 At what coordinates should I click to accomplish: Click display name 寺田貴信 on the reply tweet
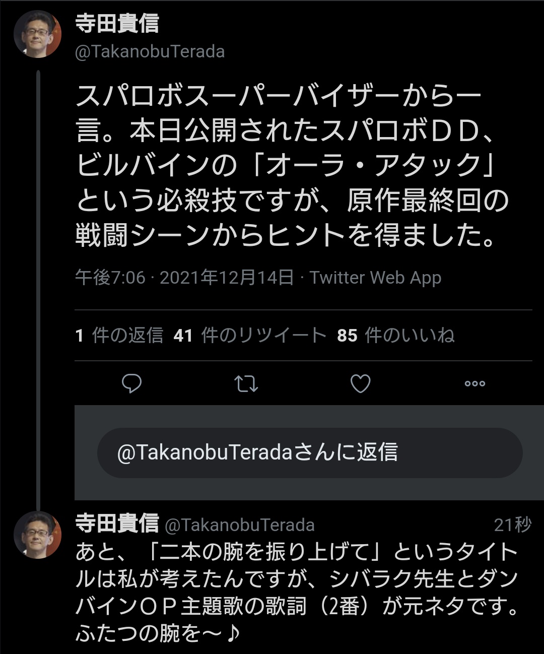point(117,525)
